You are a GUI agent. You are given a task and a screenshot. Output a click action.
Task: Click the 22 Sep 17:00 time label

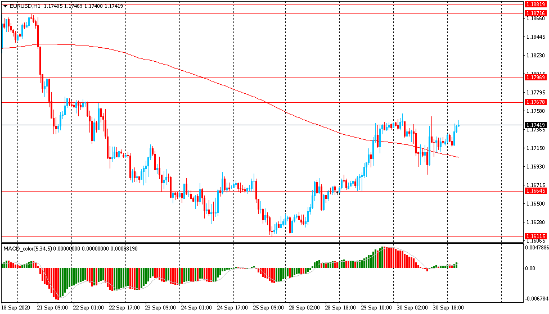pos(124,308)
